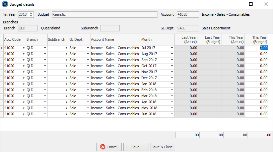Screen dimensions: 273x152
Task: Open the Acc. Code dropdown in Jul 2017 row
Action: [23, 48]
